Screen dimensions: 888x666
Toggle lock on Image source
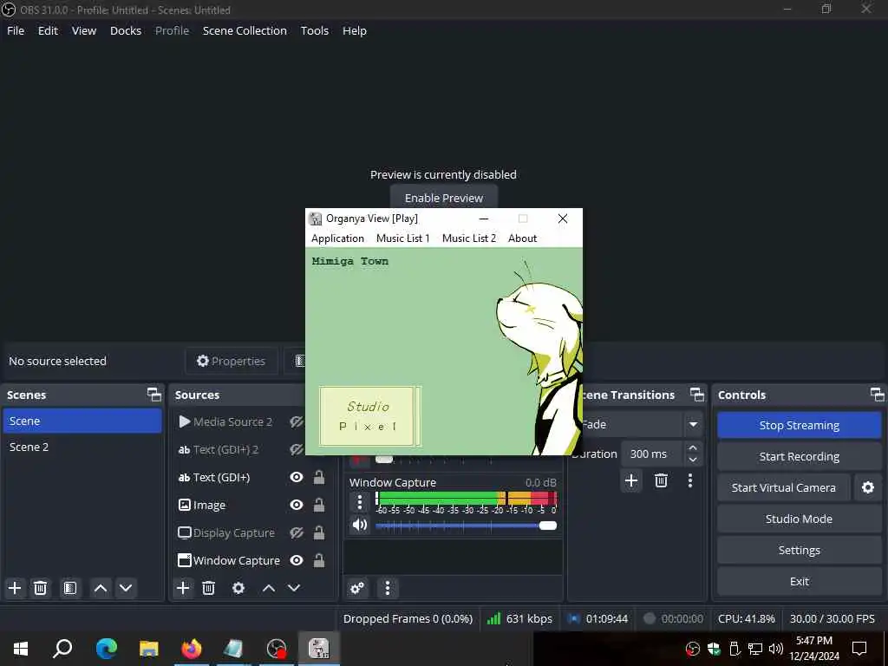tap(319, 505)
